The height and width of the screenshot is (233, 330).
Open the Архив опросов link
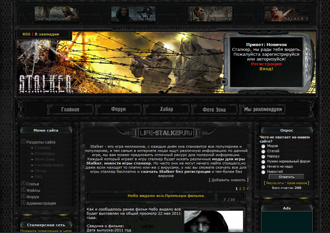pyautogui.click(x=297, y=183)
